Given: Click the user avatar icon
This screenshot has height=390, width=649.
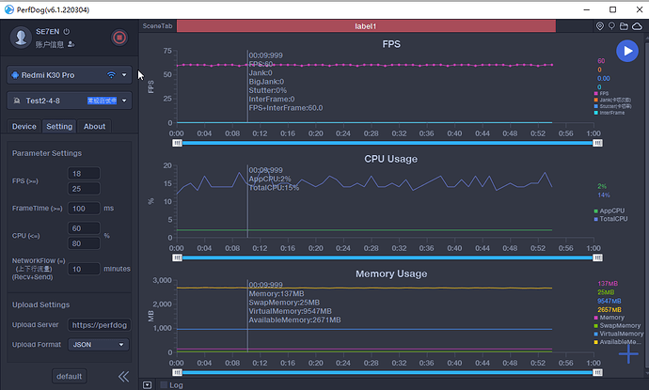Looking at the screenshot, I should pos(21,37).
